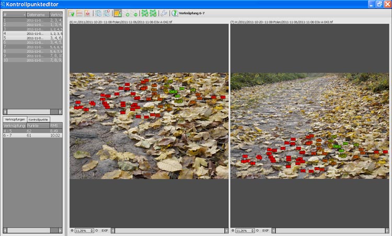The width and height of the screenshot is (392, 236).
Task: Click the wrench settings icon
Action: 164,13
